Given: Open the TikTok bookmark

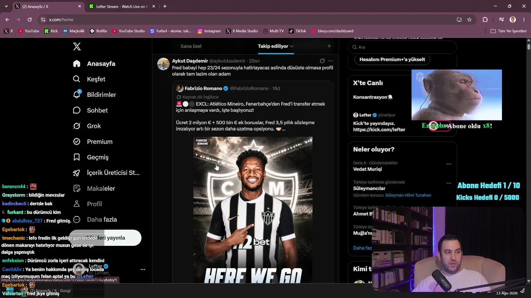Looking at the screenshot, I should pyautogui.click(x=297, y=31).
